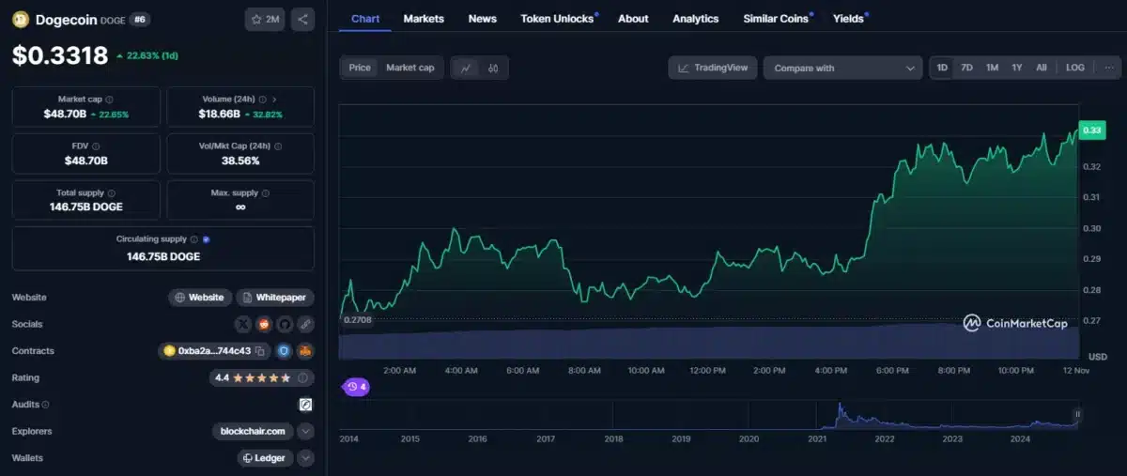Expand the Wallets list chevron
Screen dimensions: 1127x476
305,458
